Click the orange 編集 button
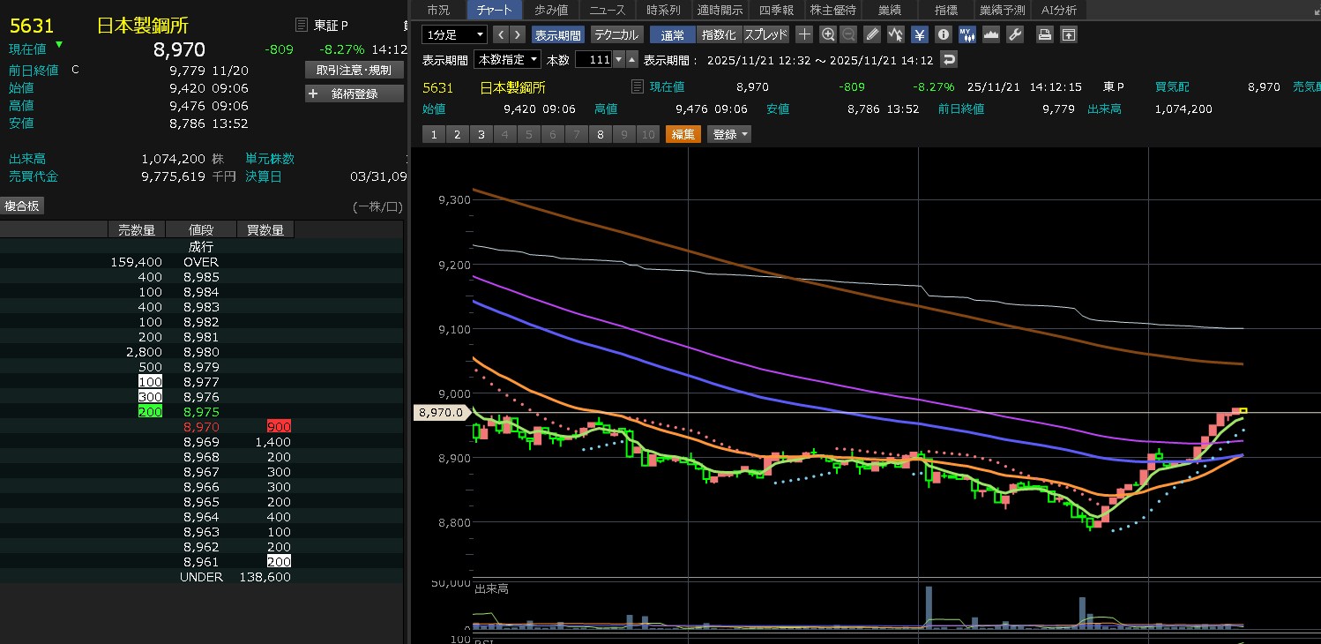The width and height of the screenshot is (1321, 644). coord(683,134)
